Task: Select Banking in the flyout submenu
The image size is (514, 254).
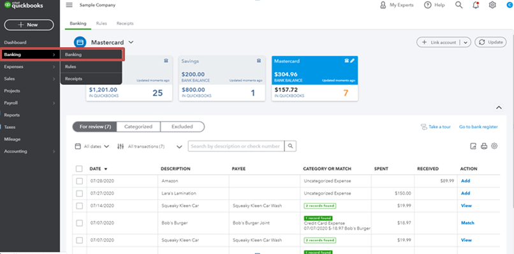Action: click(91, 55)
